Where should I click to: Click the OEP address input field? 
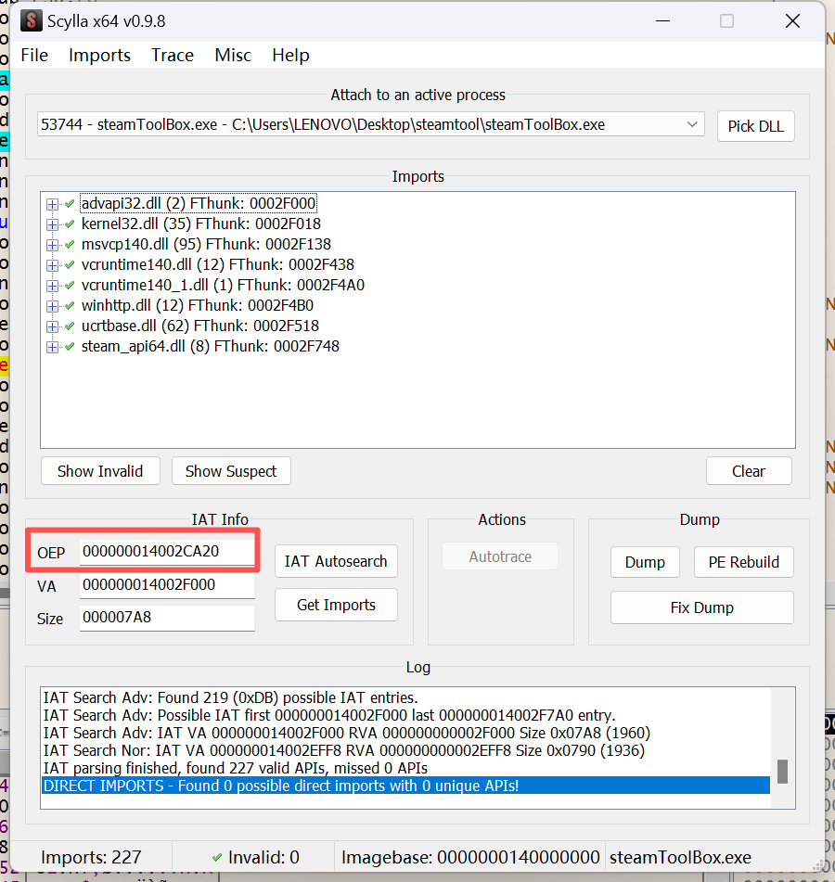click(167, 551)
